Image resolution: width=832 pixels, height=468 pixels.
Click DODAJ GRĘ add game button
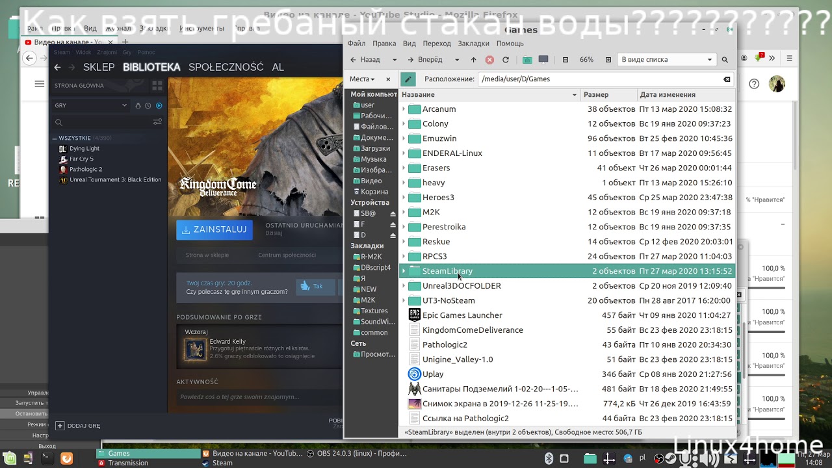78,426
